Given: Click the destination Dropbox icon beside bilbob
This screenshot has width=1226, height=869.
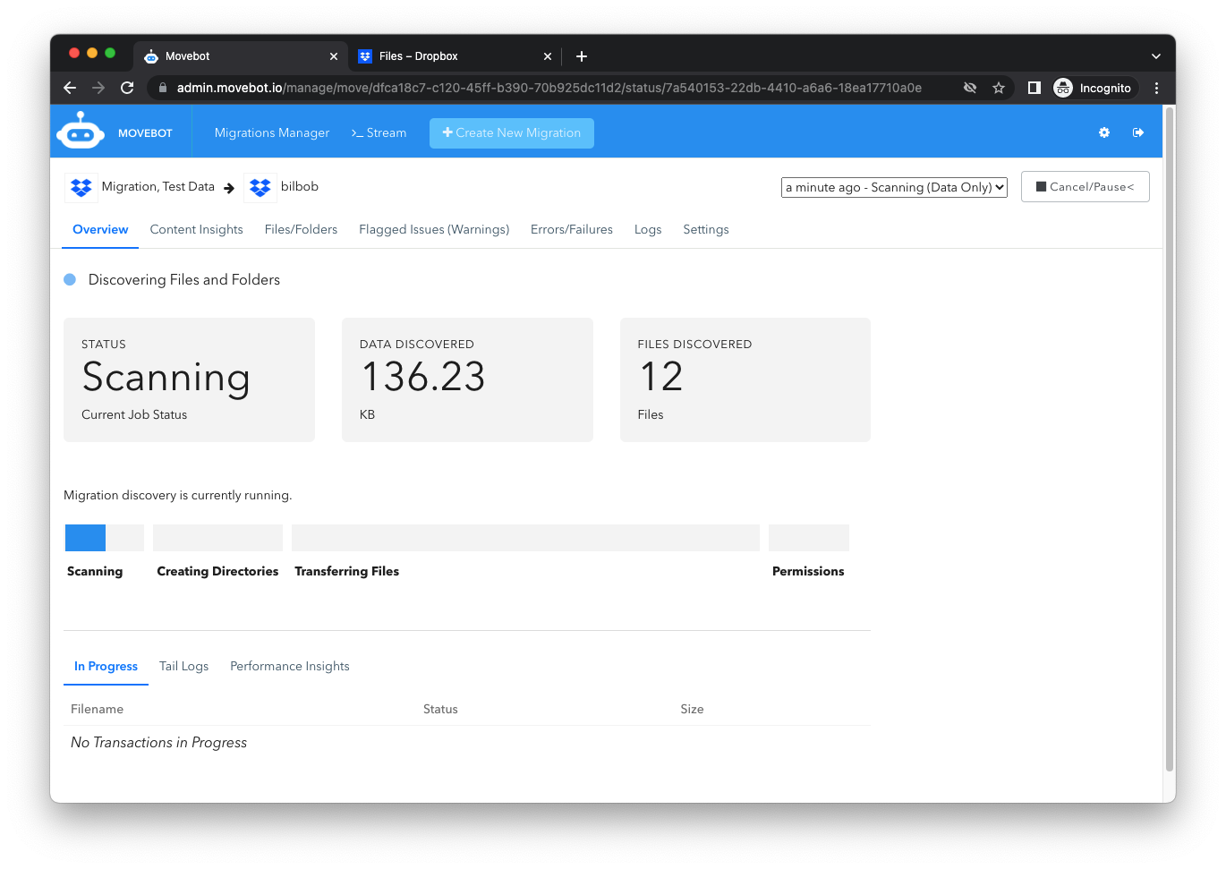Looking at the screenshot, I should [x=260, y=187].
